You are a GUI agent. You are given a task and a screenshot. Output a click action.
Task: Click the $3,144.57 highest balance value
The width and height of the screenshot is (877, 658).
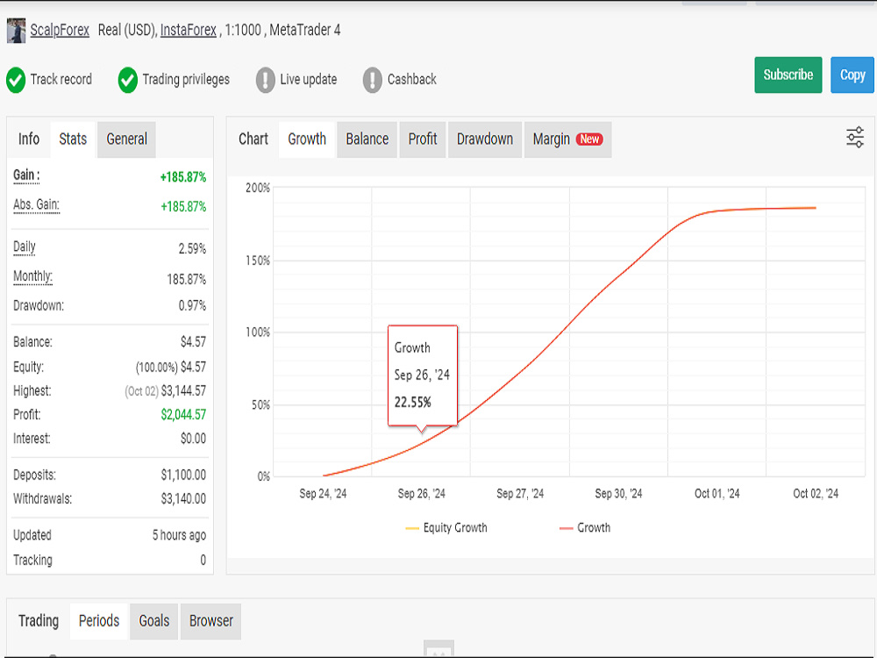coord(183,391)
